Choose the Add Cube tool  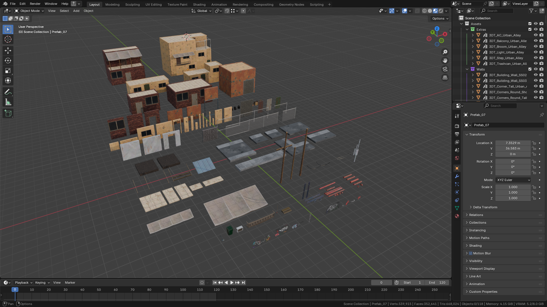(8, 113)
